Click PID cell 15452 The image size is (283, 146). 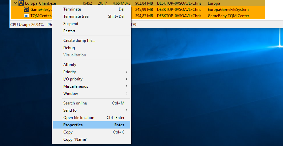tap(87, 3)
